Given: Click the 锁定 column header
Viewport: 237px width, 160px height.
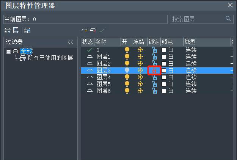Looking at the screenshot, I should point(154,42).
